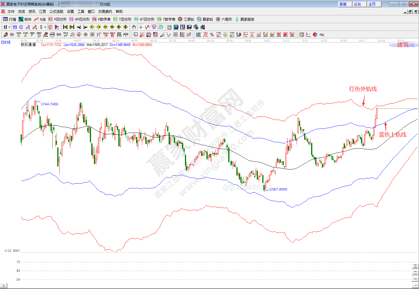Image resolution: width=419 pixels, height=289 pixels.
Task: Click the right-arrow scroll button at bottom
Action: [415, 286]
